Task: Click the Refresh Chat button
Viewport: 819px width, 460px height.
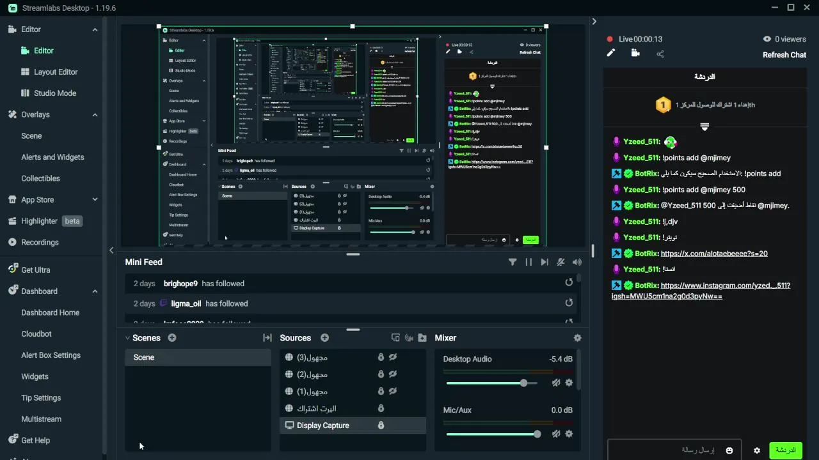Action: (x=784, y=55)
